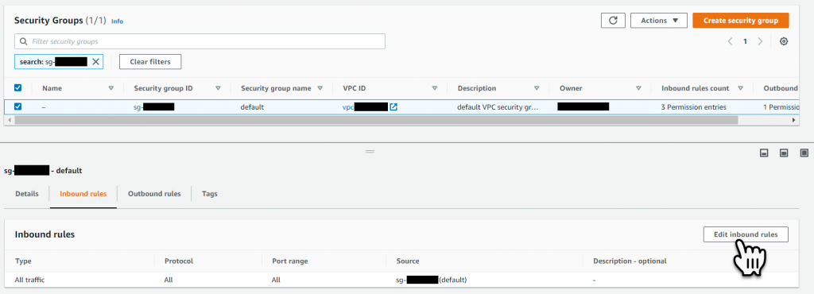Click '3 Permission entries' cell
This screenshot has width=814, height=294.
pos(693,107)
